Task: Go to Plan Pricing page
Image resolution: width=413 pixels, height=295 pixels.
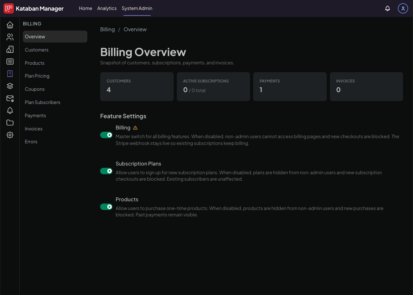Action: point(55,76)
